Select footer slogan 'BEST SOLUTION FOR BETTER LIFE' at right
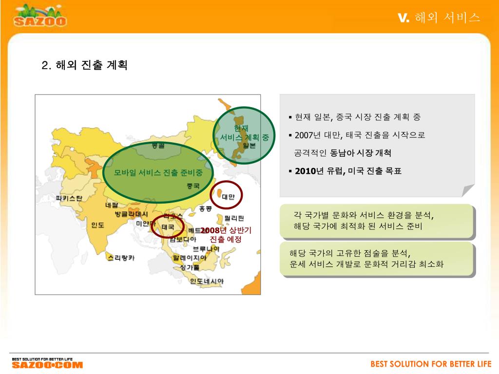Viewport: 499px width, 374px height. 431,364
